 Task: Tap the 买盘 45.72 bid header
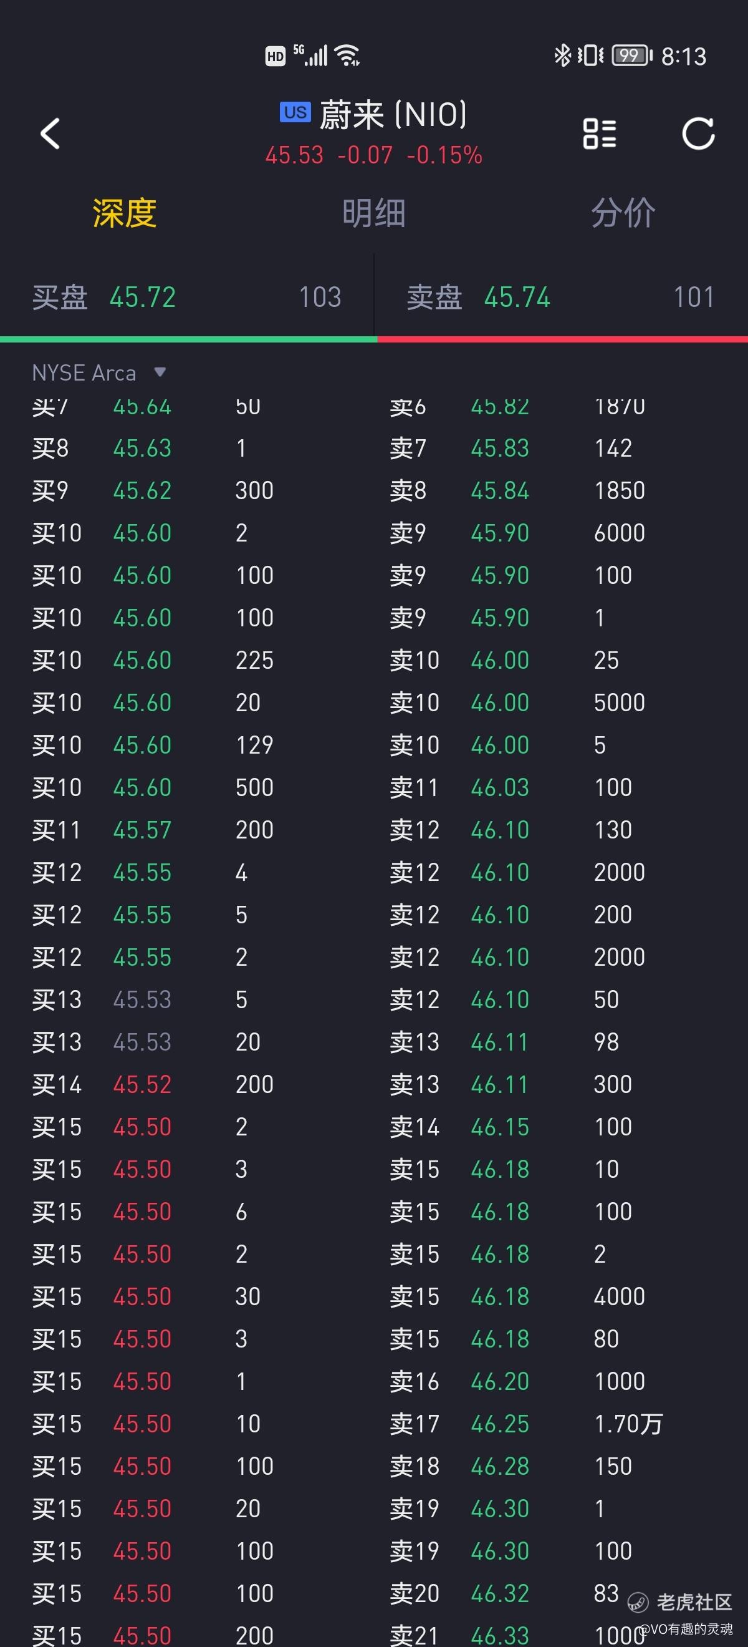coord(186,298)
